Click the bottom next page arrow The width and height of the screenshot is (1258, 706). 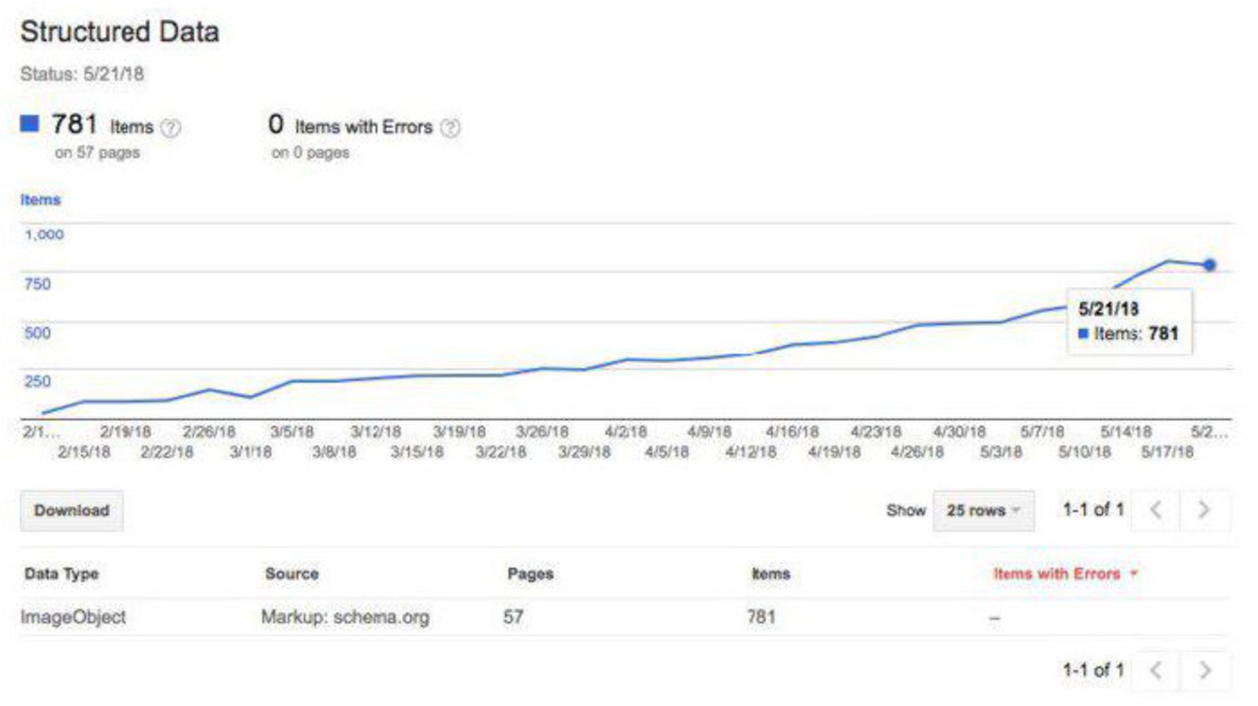pyautogui.click(x=1204, y=670)
